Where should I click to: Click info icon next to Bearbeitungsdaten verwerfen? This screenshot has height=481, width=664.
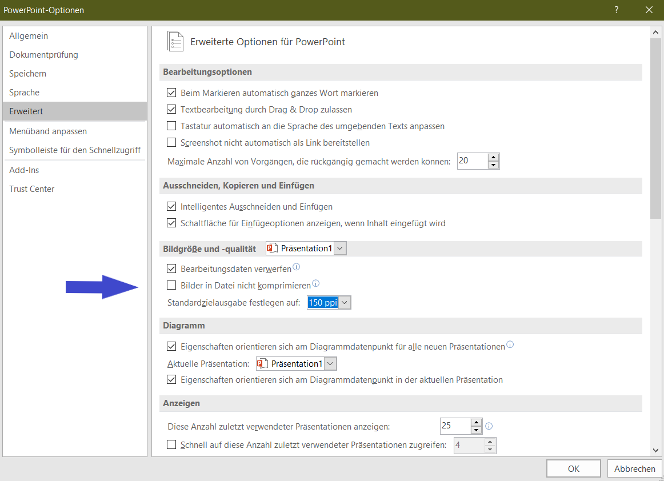[297, 267]
